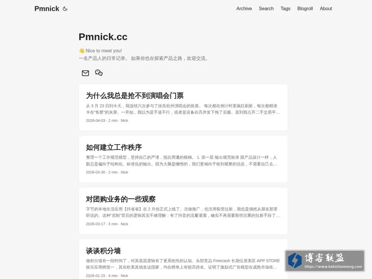This screenshot has width=372, height=279.
Task: Go to the Pmnick site logo
Action: [47, 9]
